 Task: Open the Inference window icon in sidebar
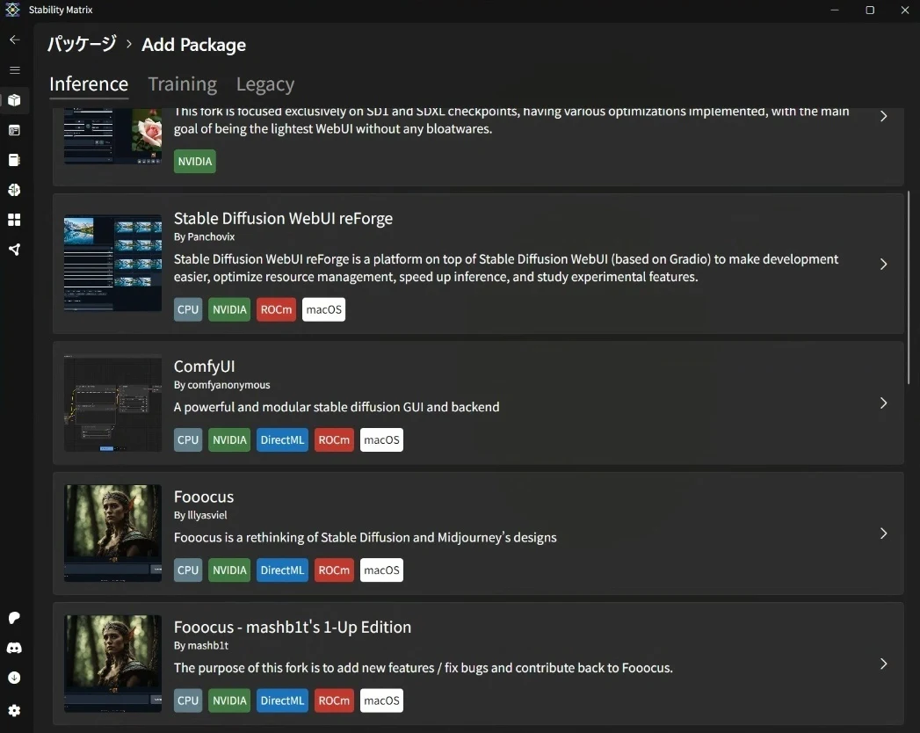[15, 130]
